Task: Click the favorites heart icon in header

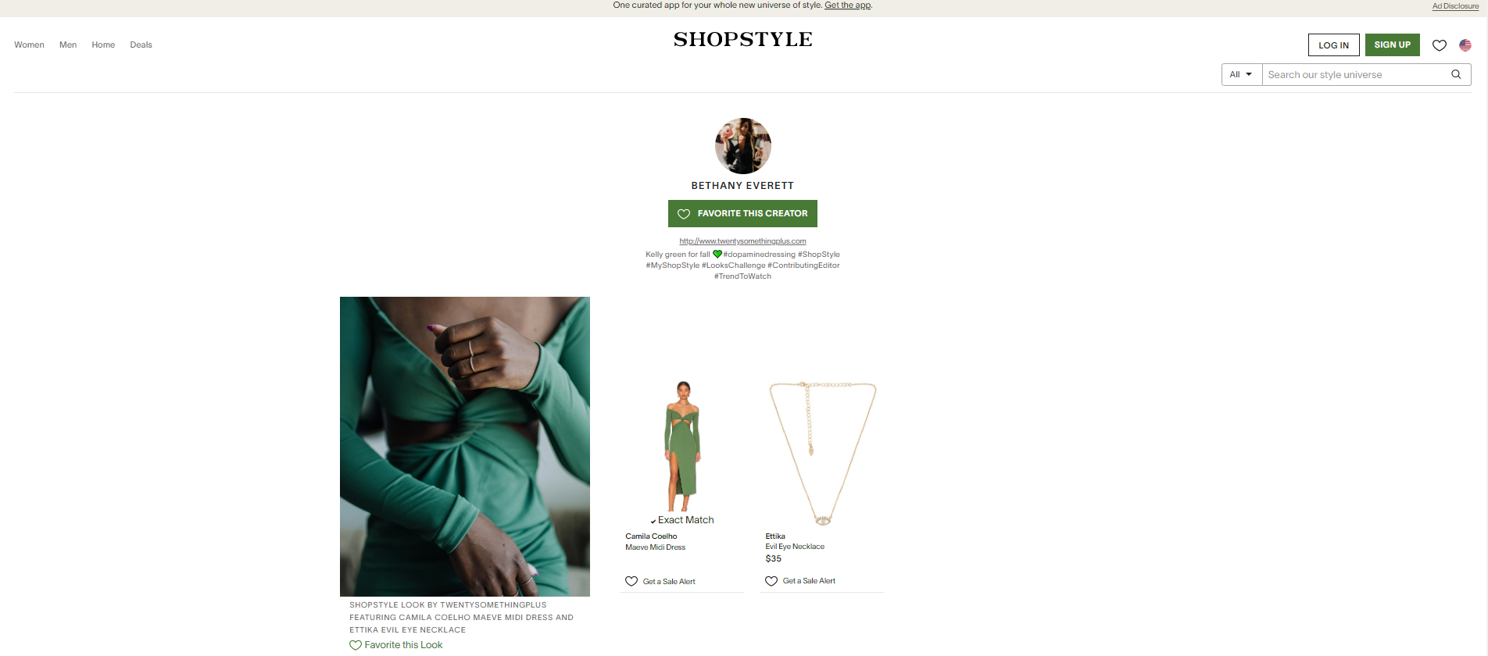Action: coord(1439,45)
